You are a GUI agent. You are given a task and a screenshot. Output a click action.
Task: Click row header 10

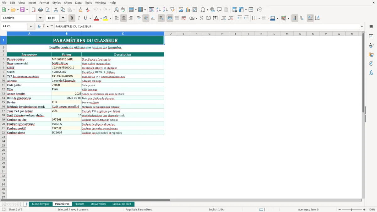[x=3, y=81]
